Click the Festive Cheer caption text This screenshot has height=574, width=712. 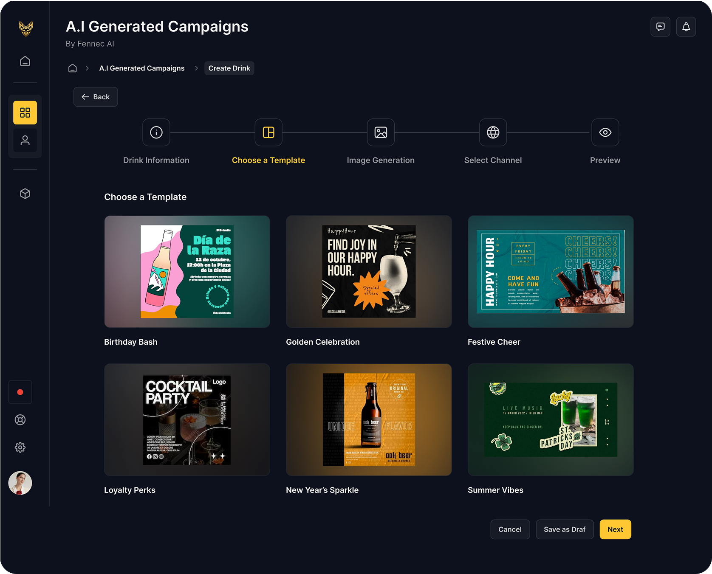(494, 342)
